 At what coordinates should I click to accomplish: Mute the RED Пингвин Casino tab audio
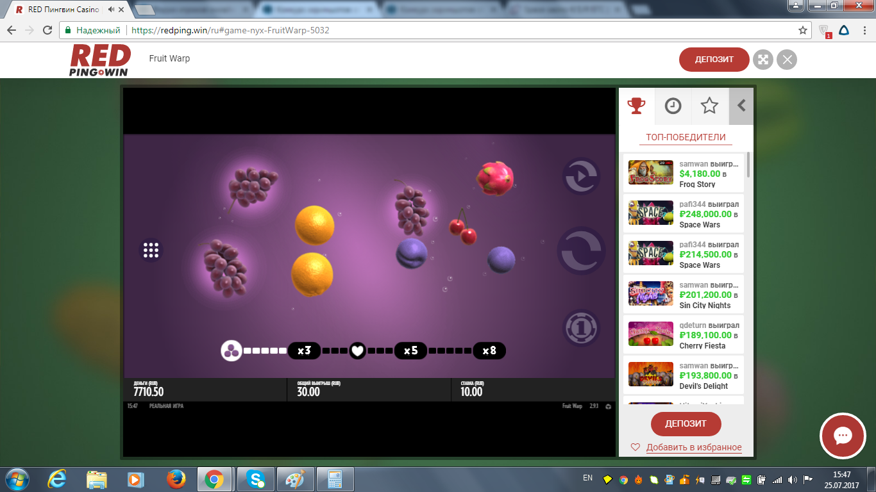pos(112,10)
